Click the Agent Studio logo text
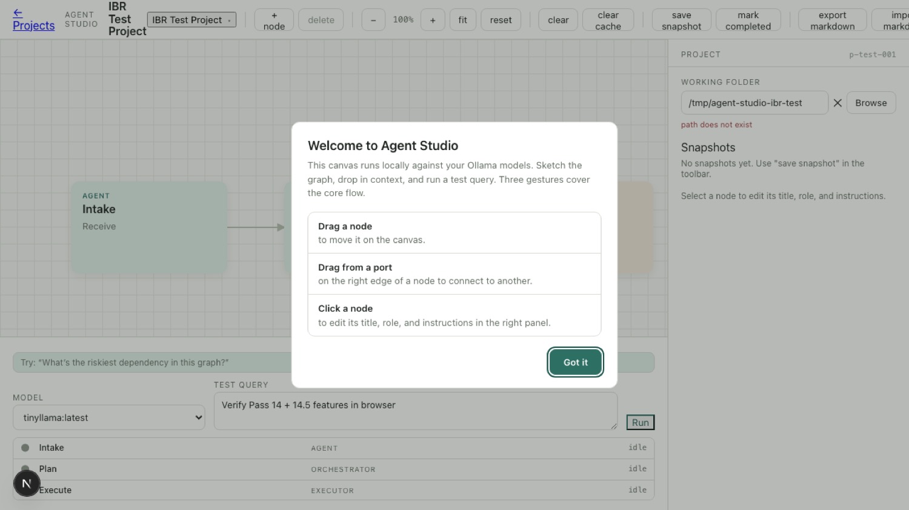Screen dimensions: 909x510 coord(81,19)
